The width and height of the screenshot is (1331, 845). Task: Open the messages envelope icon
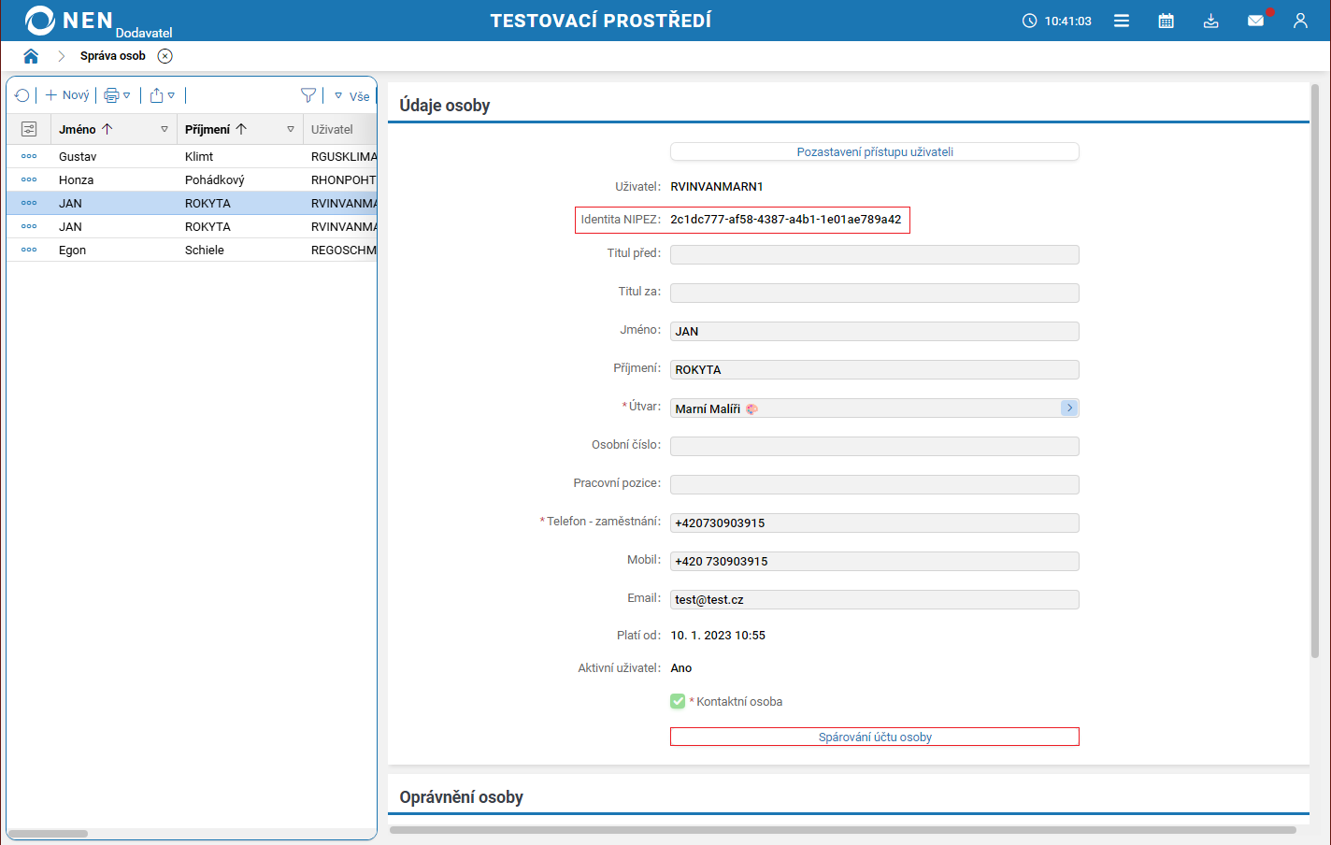[x=1255, y=21]
